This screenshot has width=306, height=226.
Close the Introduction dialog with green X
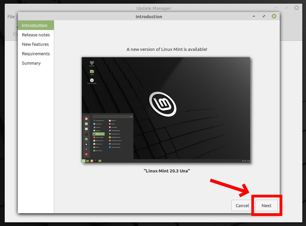coord(274,16)
